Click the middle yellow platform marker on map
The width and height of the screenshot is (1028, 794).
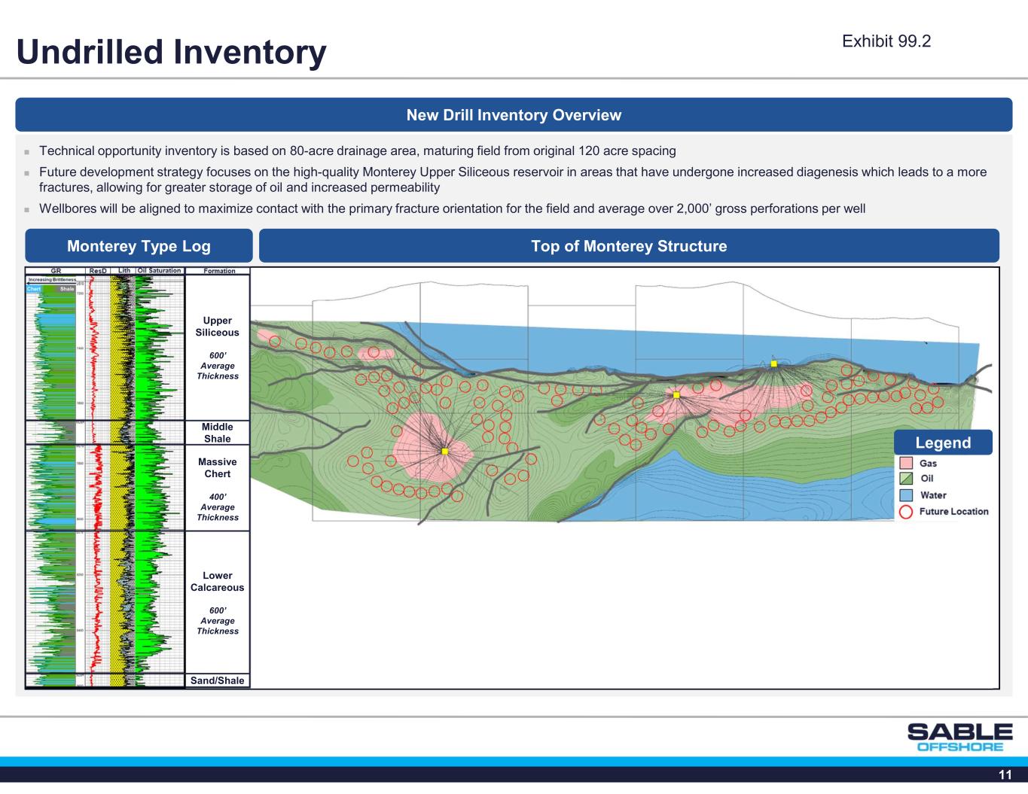click(676, 394)
